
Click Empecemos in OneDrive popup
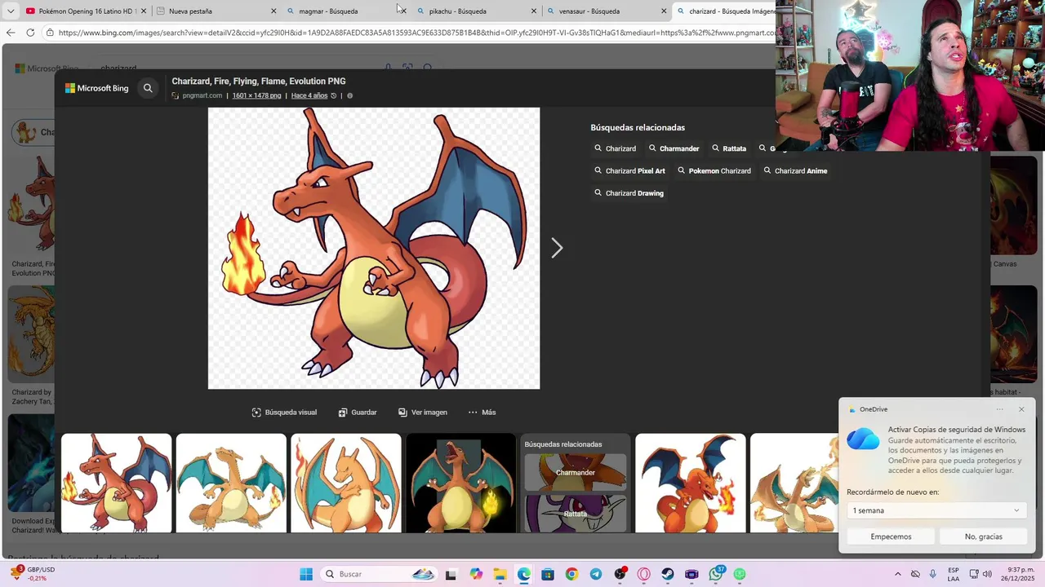tap(891, 536)
